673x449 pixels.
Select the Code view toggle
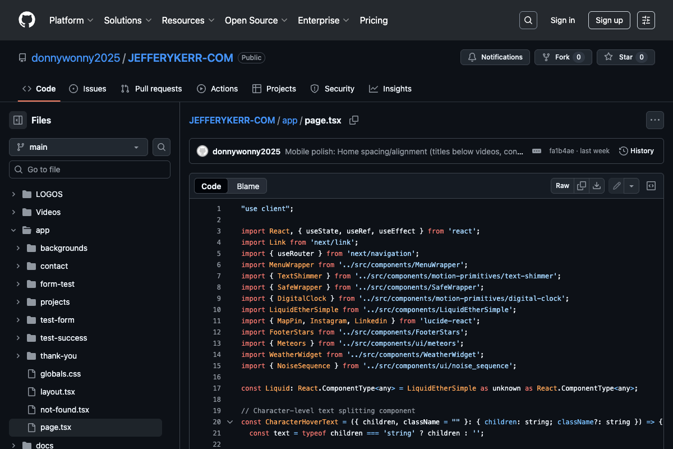[211, 186]
